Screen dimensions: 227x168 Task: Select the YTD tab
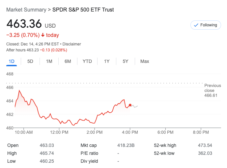(87, 61)
